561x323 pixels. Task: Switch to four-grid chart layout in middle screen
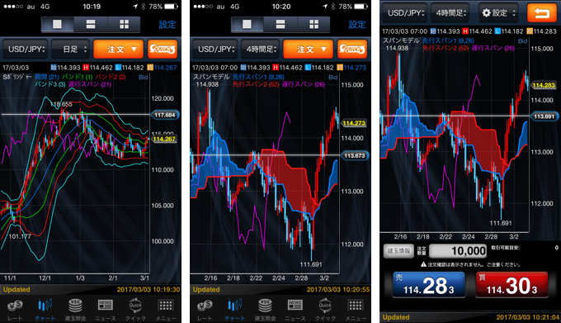coord(313,24)
